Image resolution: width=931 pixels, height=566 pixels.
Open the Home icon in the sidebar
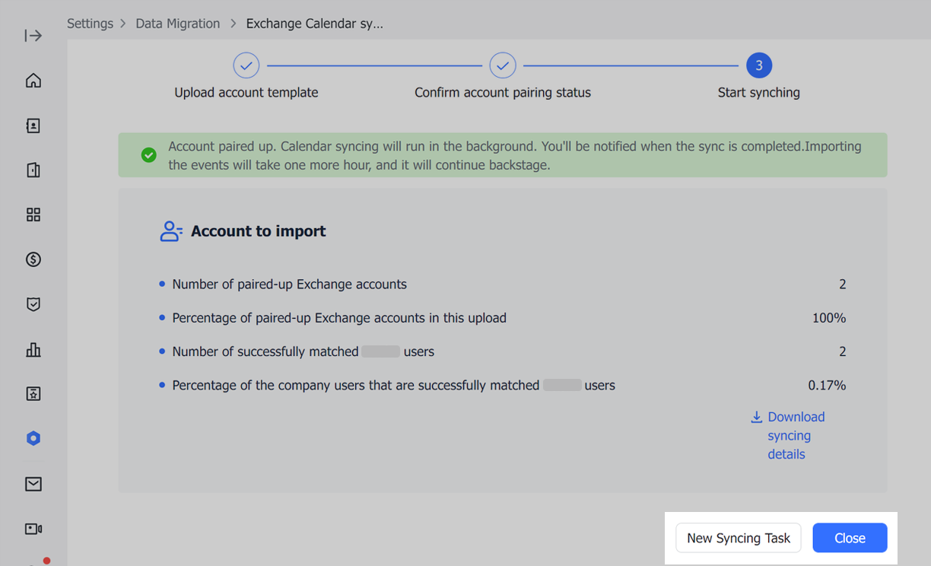[x=33, y=81]
